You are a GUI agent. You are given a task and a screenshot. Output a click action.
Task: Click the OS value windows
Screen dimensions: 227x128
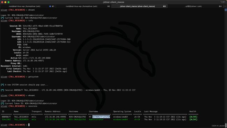point(27,47)
